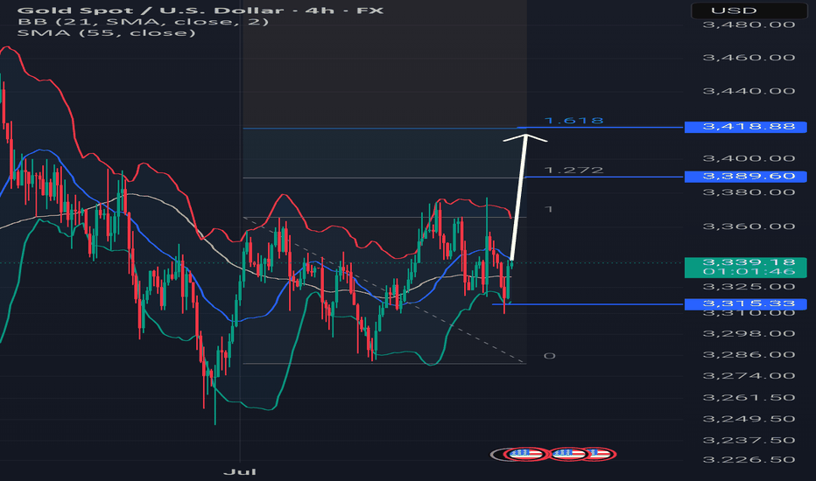Select the SMA (55, close) indicator legend

point(107,33)
